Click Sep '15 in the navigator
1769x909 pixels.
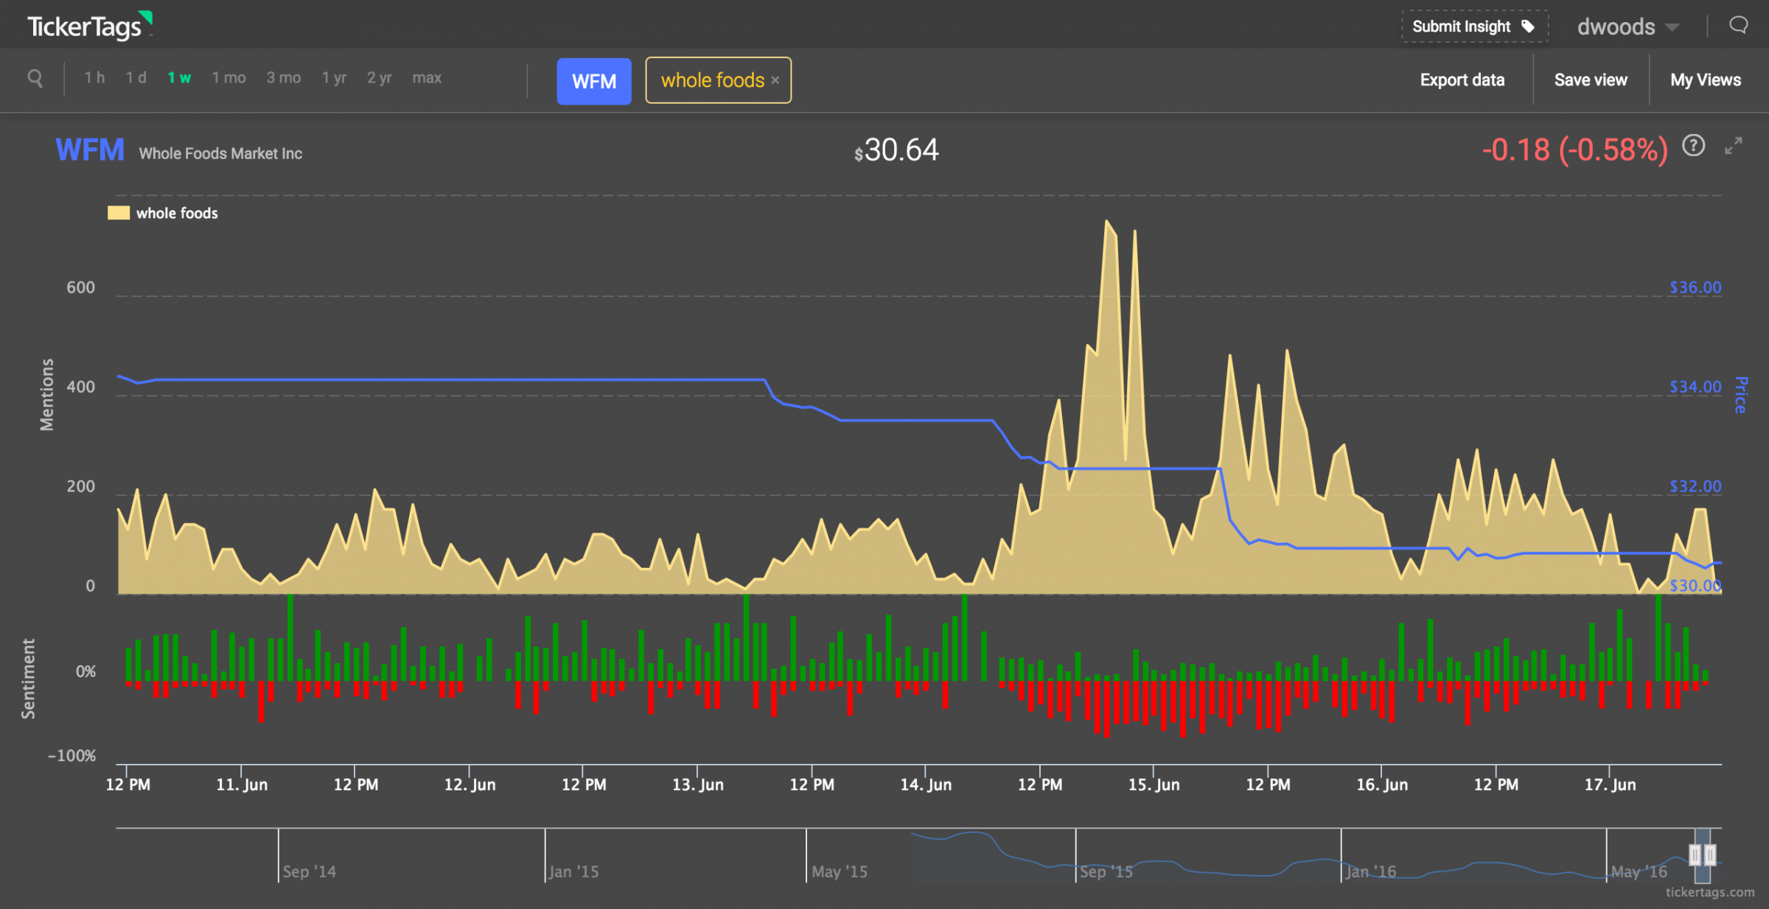pyautogui.click(x=1106, y=871)
